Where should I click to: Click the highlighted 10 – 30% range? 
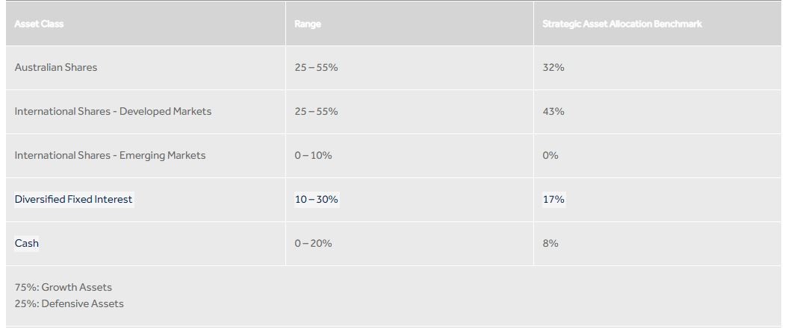(x=316, y=199)
